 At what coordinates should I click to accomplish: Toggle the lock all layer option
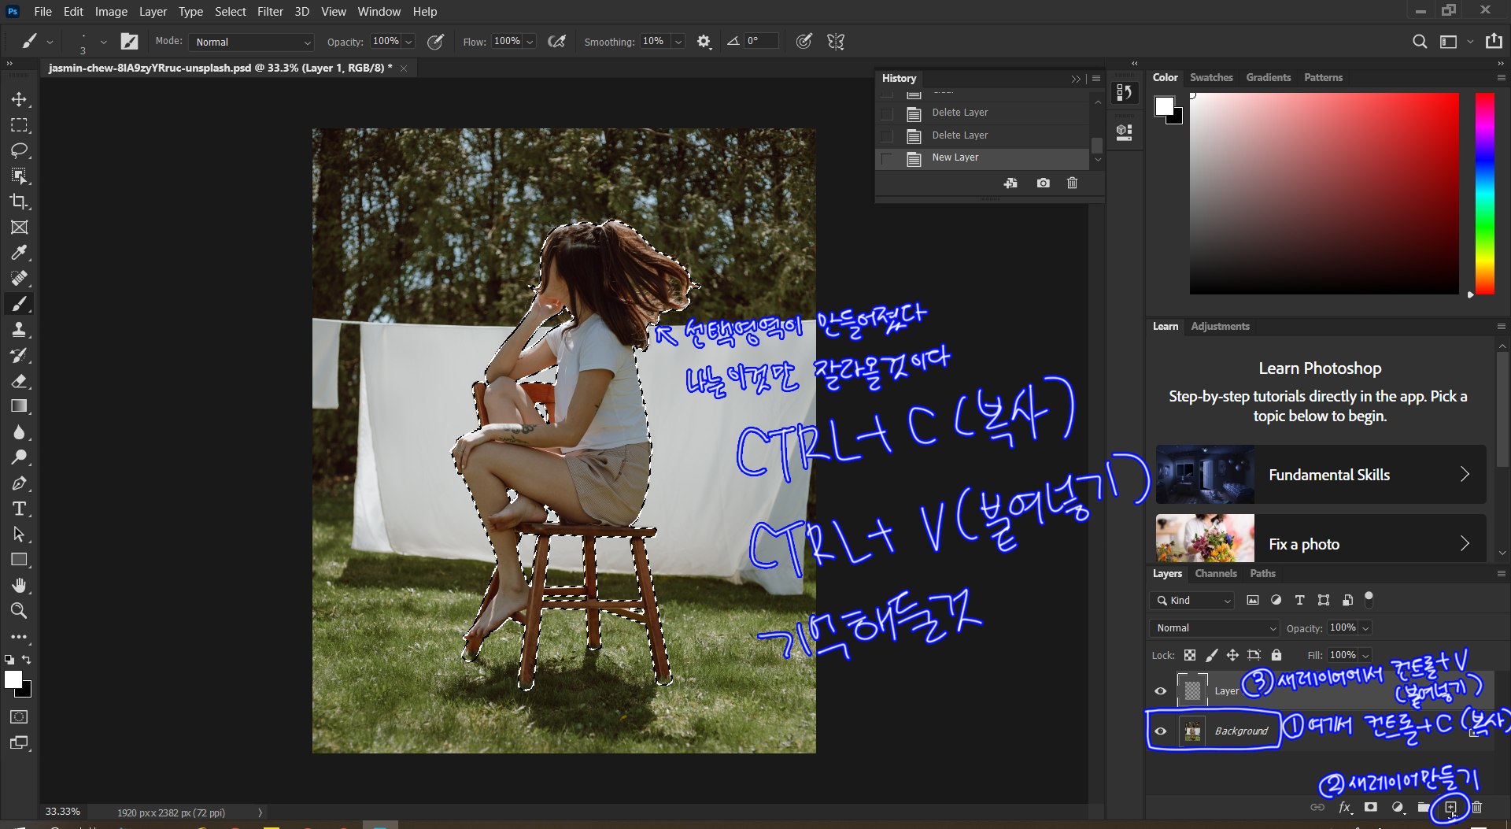[1276, 655]
